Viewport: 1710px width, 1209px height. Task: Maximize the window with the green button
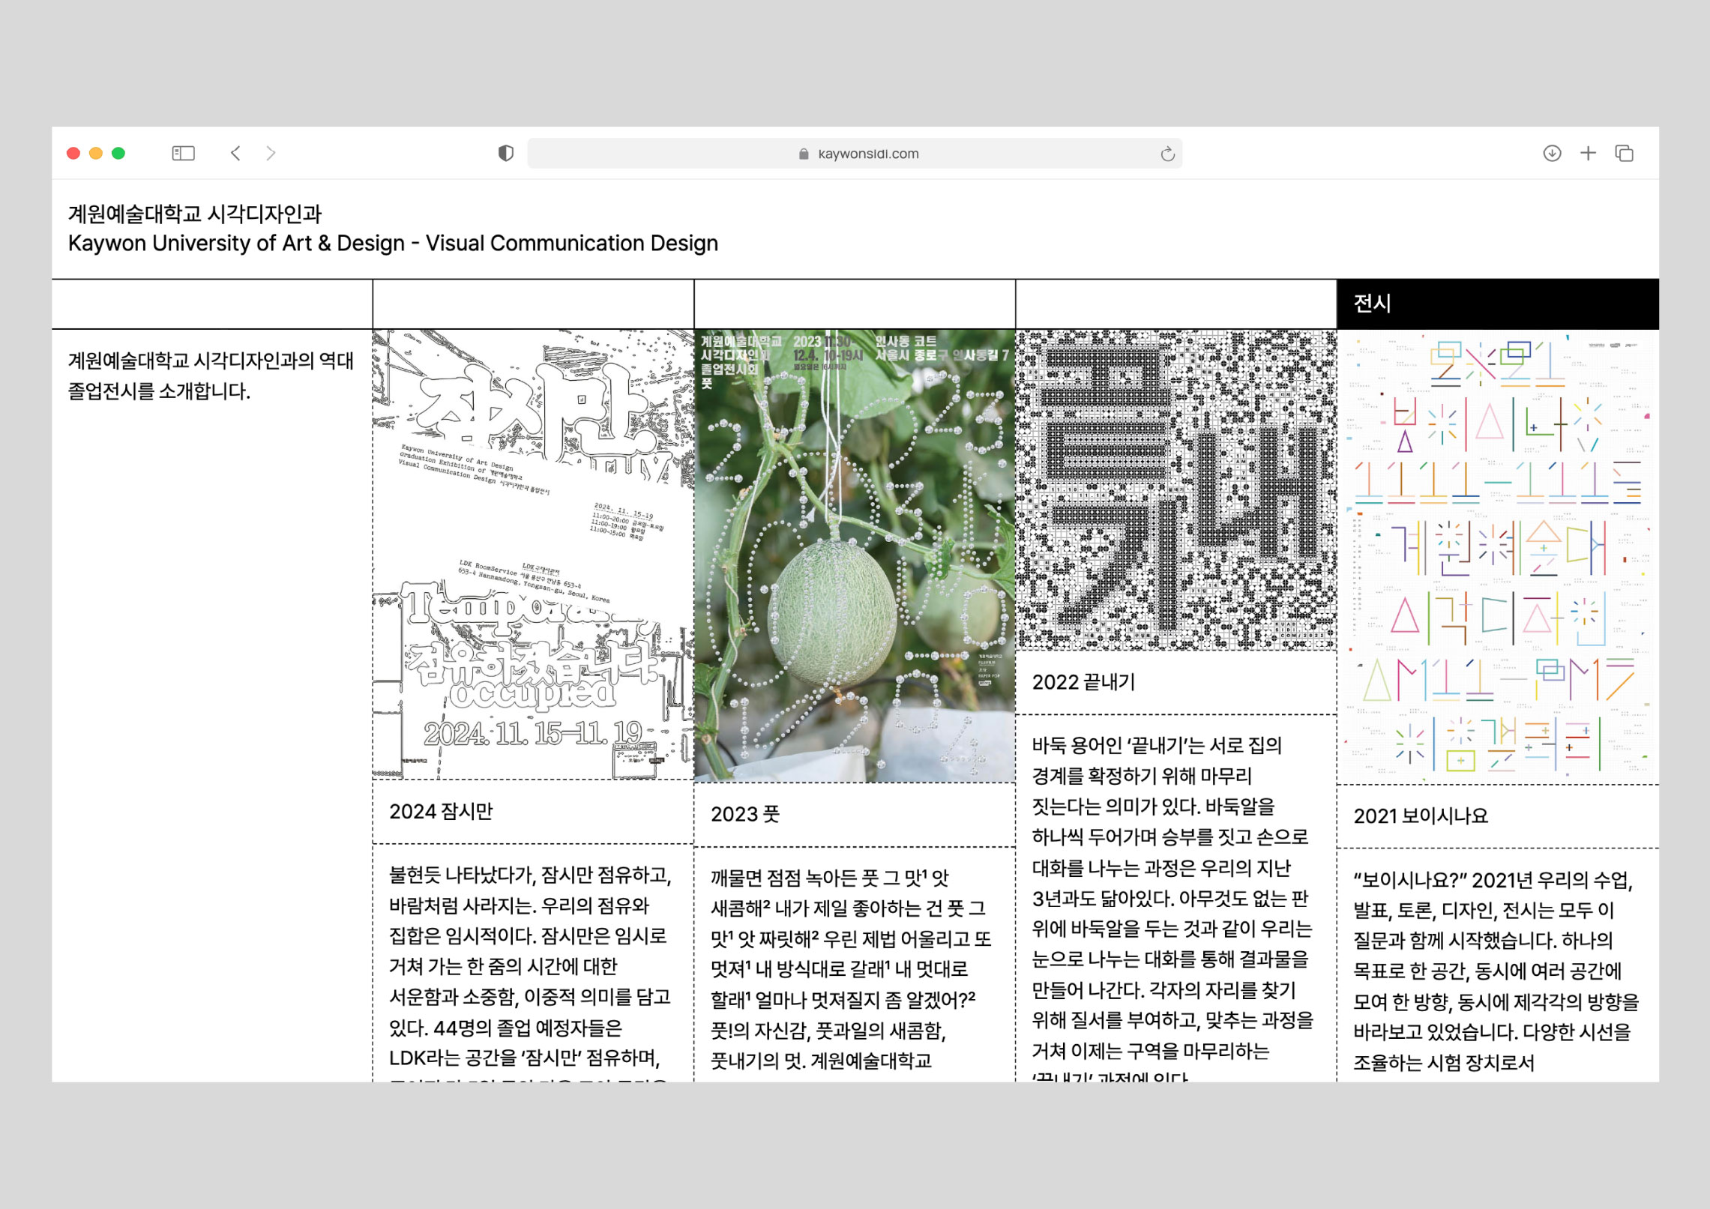(118, 154)
